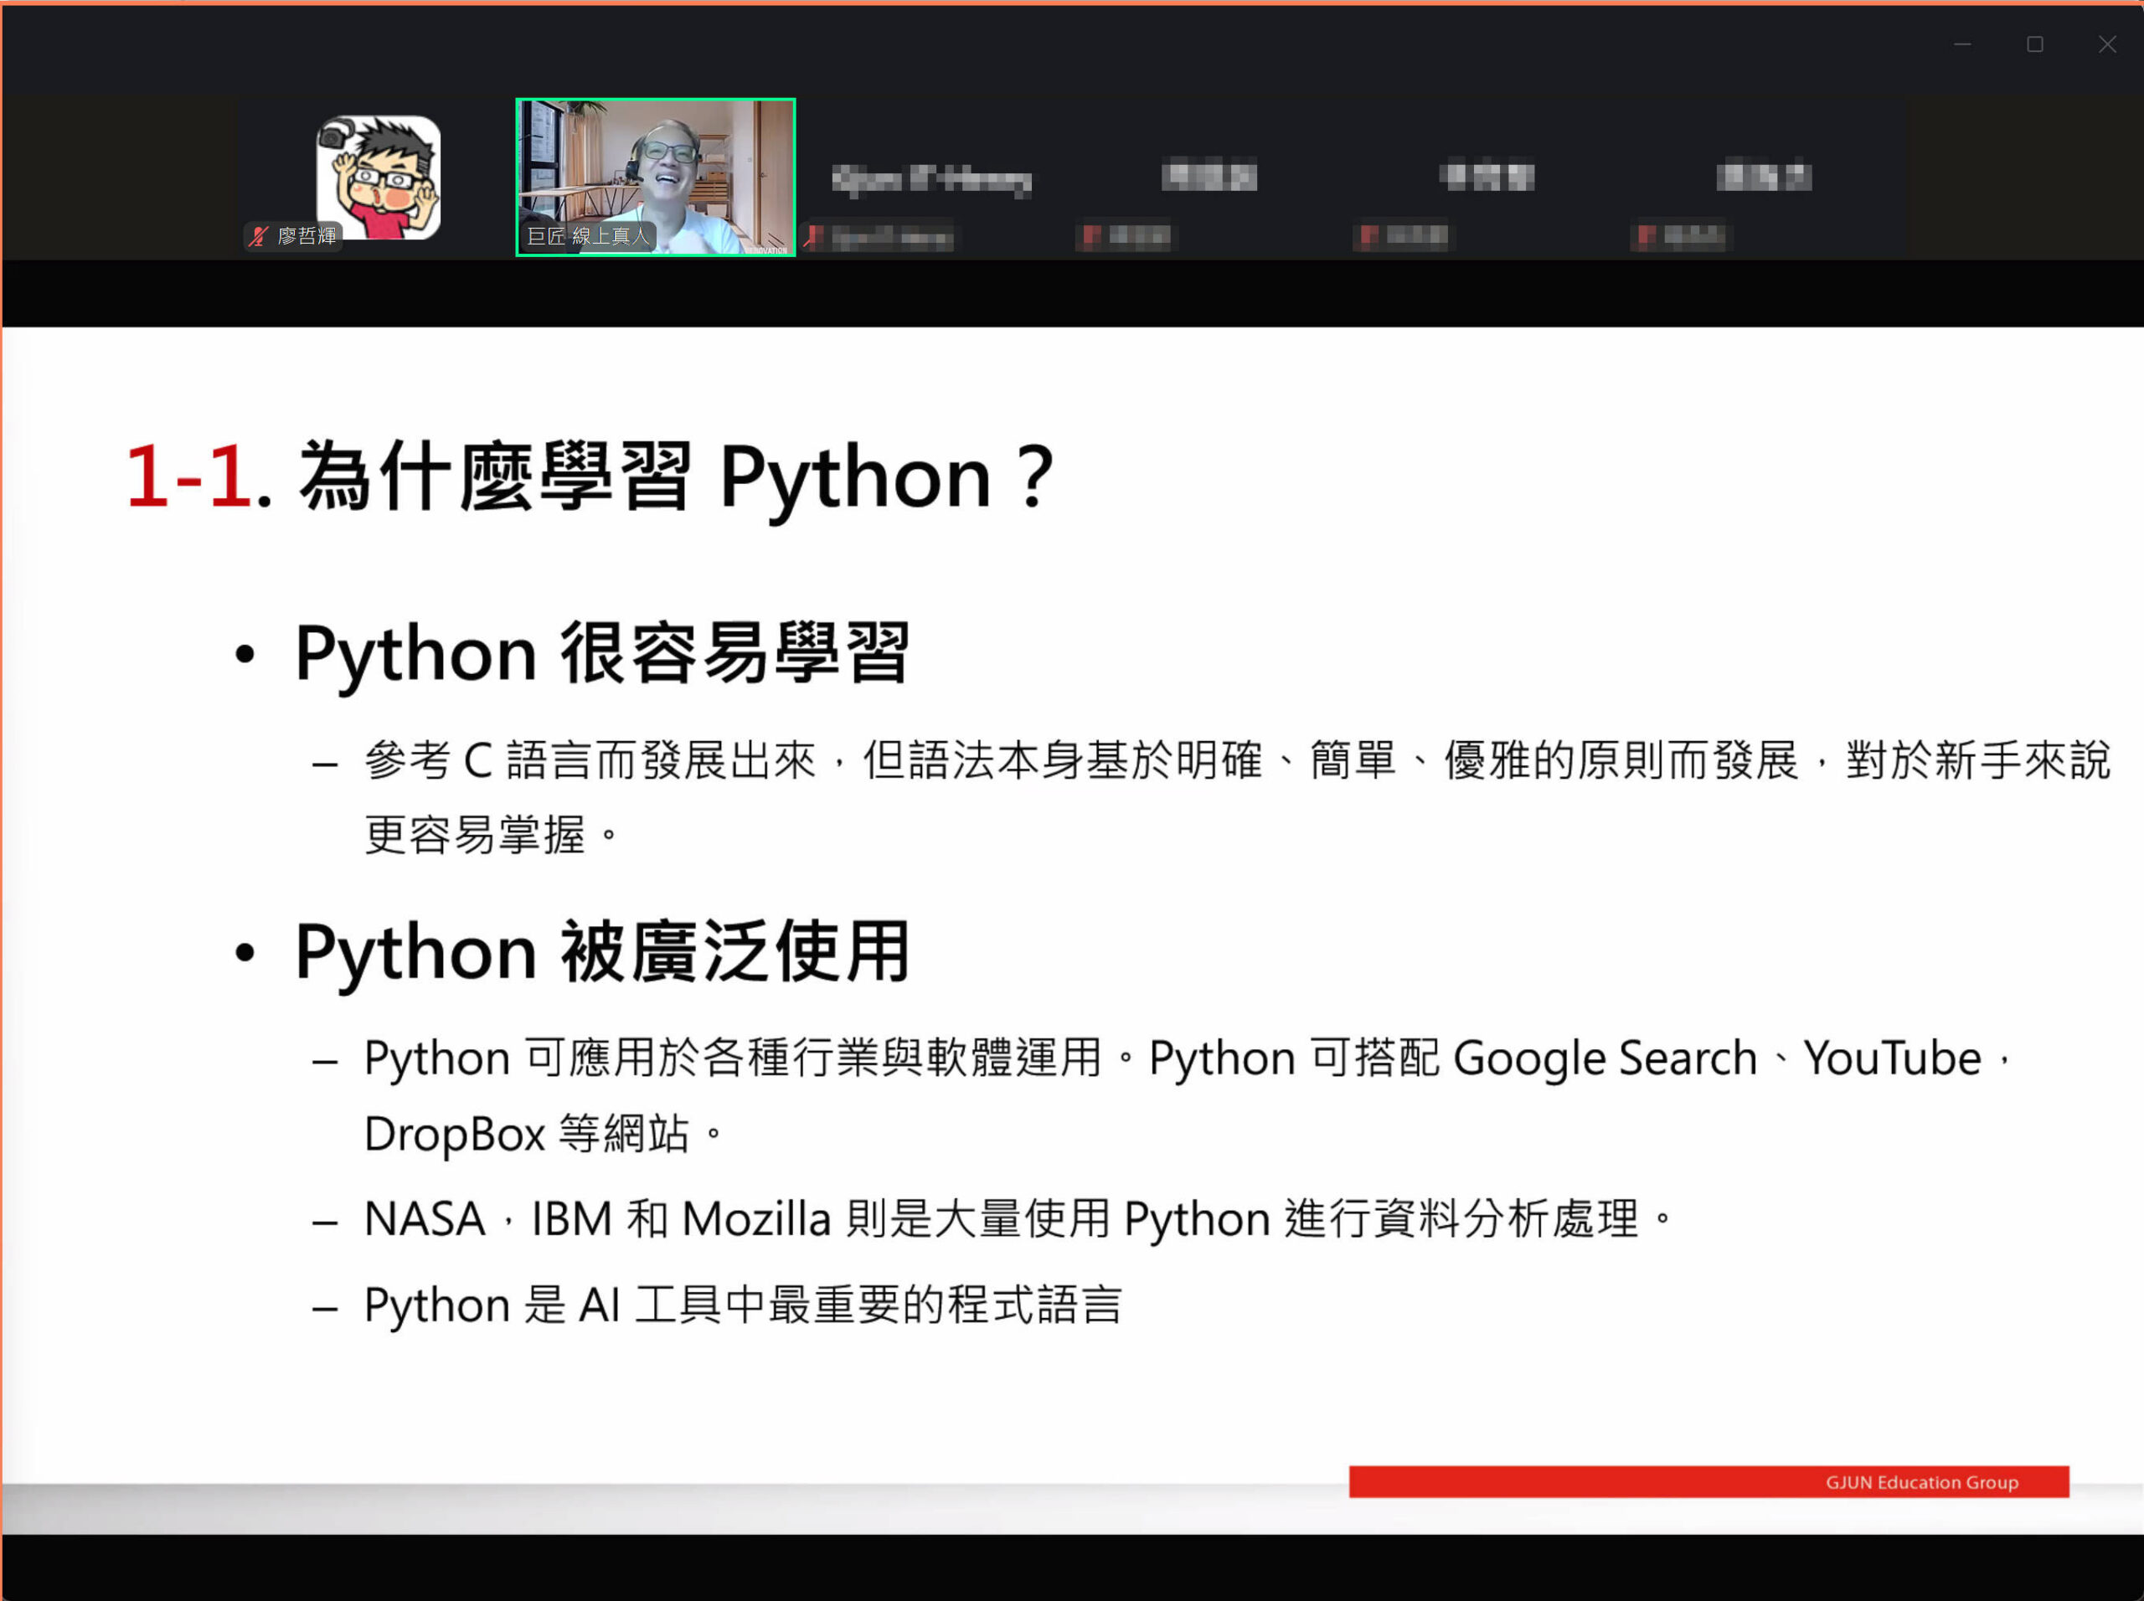Click the minimize icon in the title bar
The height and width of the screenshot is (1601, 2144).
(1963, 44)
